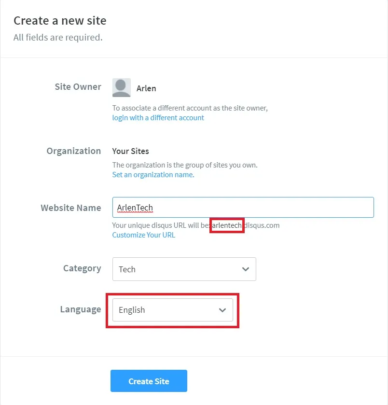Click the disqus.com URL preview text
The width and height of the screenshot is (388, 405).
point(263,225)
